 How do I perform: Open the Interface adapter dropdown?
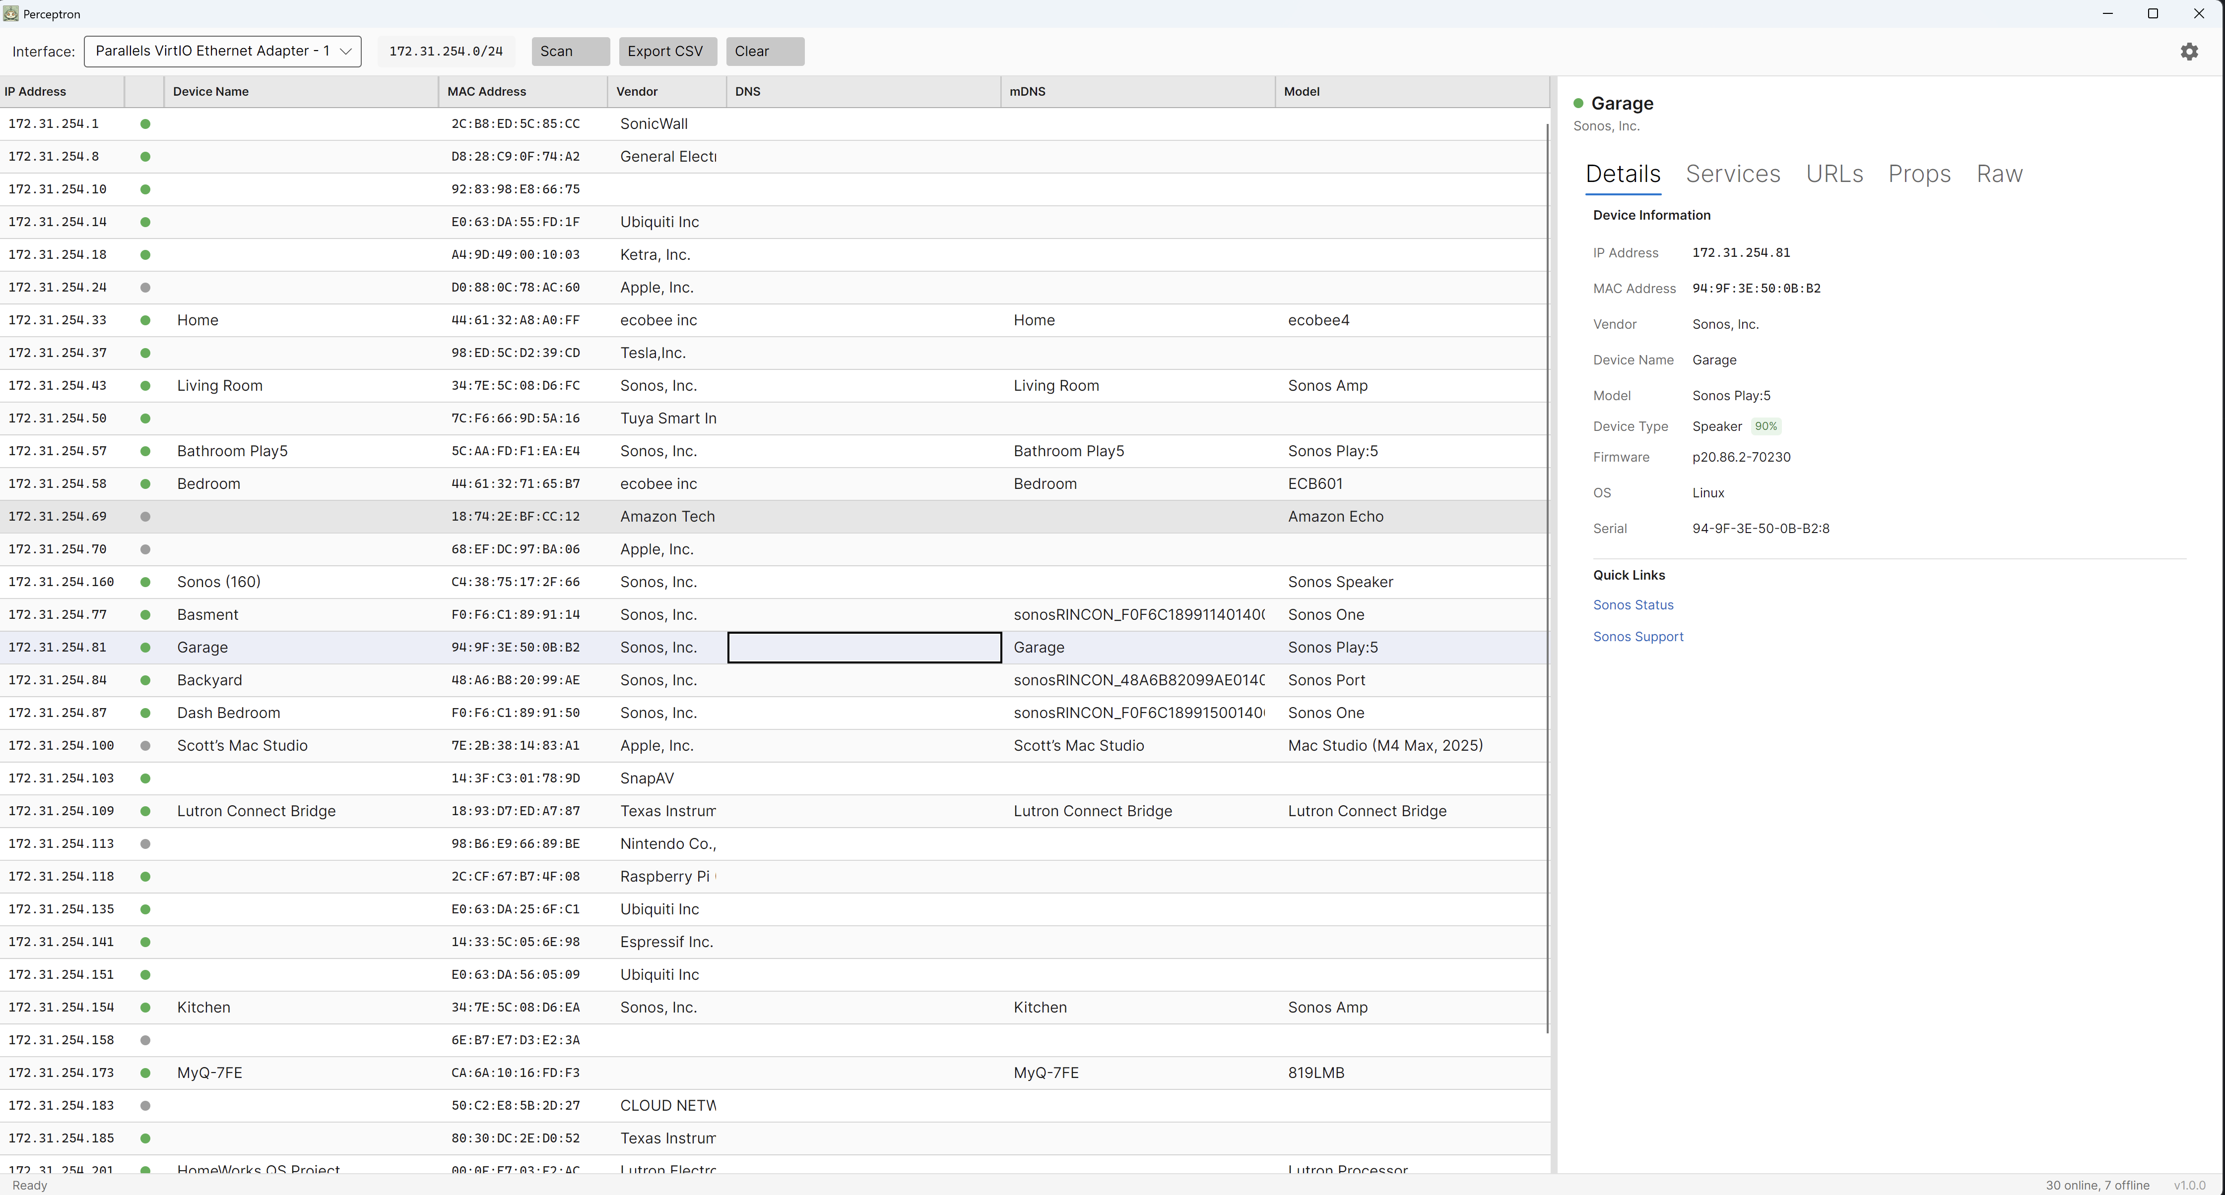[222, 52]
